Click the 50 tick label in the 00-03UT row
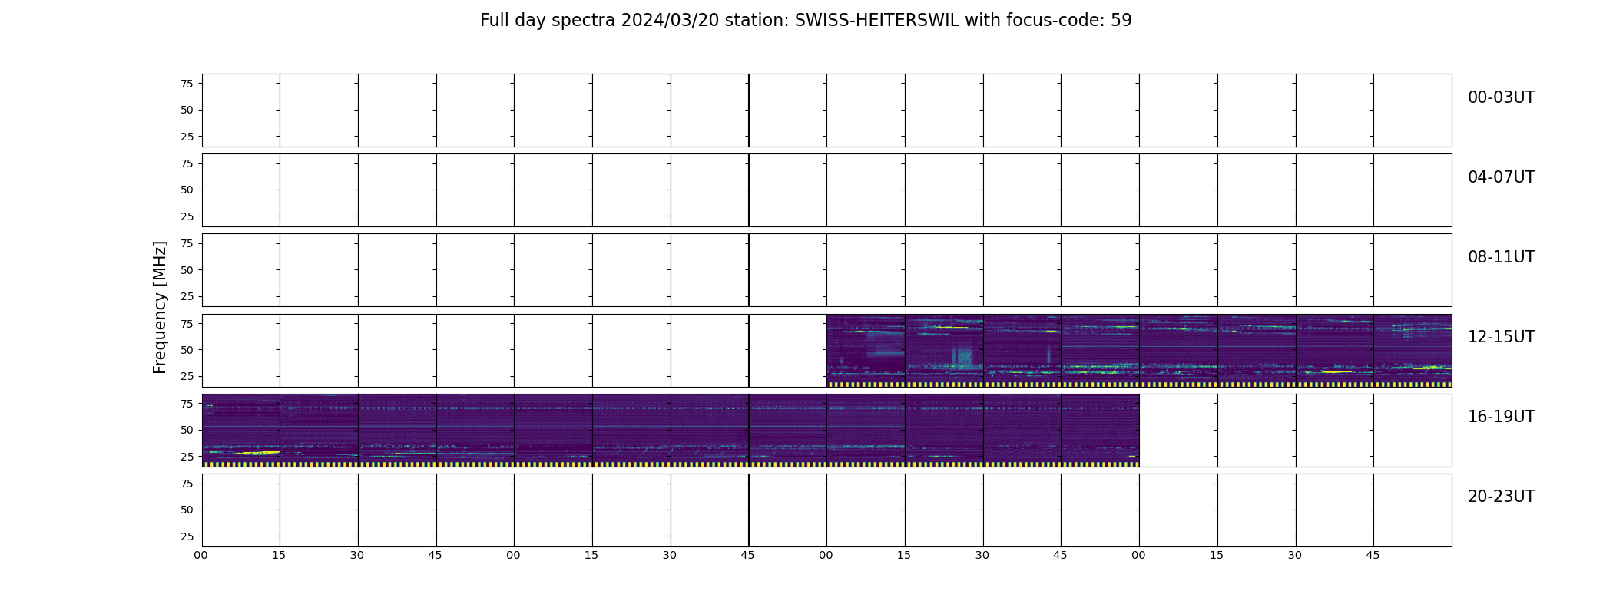1613x614 pixels. coord(187,111)
